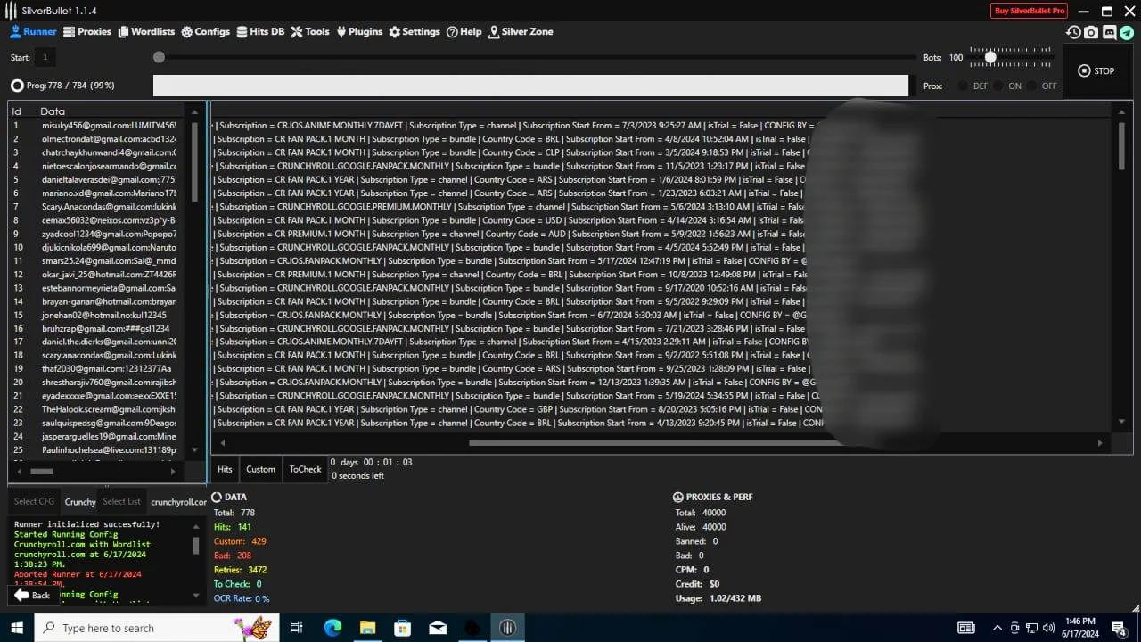Open File Explorer from the taskbar
Image resolution: width=1141 pixels, height=642 pixels.
[367, 628]
